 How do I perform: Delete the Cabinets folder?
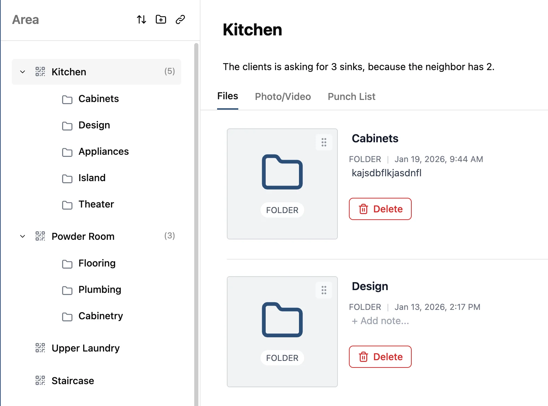(x=380, y=209)
